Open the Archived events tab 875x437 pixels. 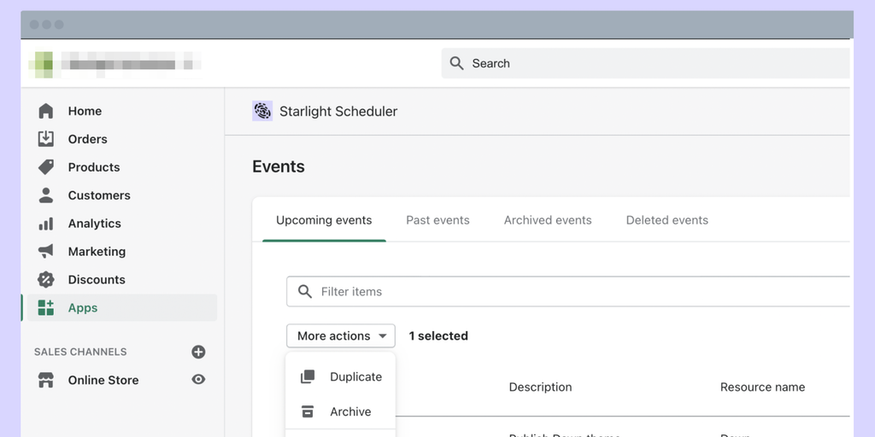pyautogui.click(x=548, y=220)
